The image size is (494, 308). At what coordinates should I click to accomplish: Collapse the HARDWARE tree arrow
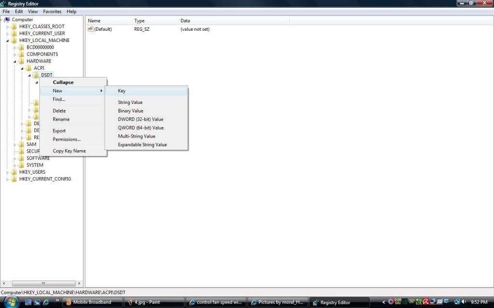pos(14,62)
